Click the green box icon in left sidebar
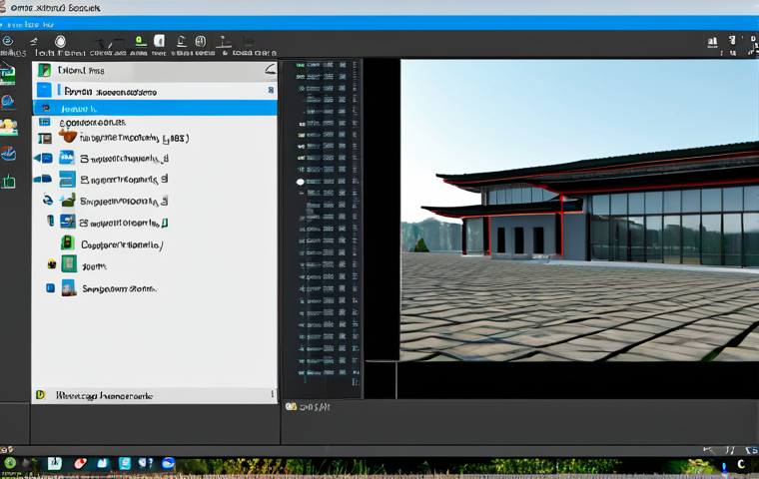 (x=8, y=182)
